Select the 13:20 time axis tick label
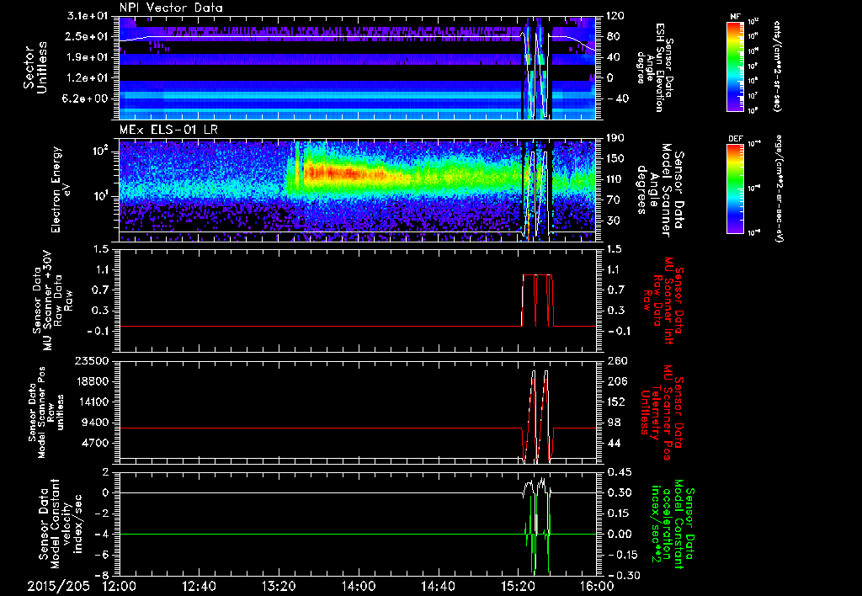This screenshot has width=862, height=596. [279, 585]
